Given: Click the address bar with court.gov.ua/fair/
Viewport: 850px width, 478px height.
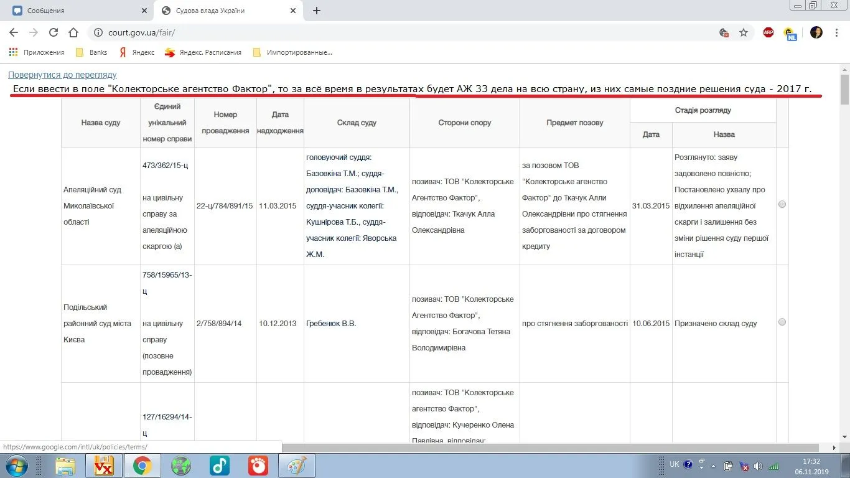Looking at the screenshot, I should click(373, 32).
